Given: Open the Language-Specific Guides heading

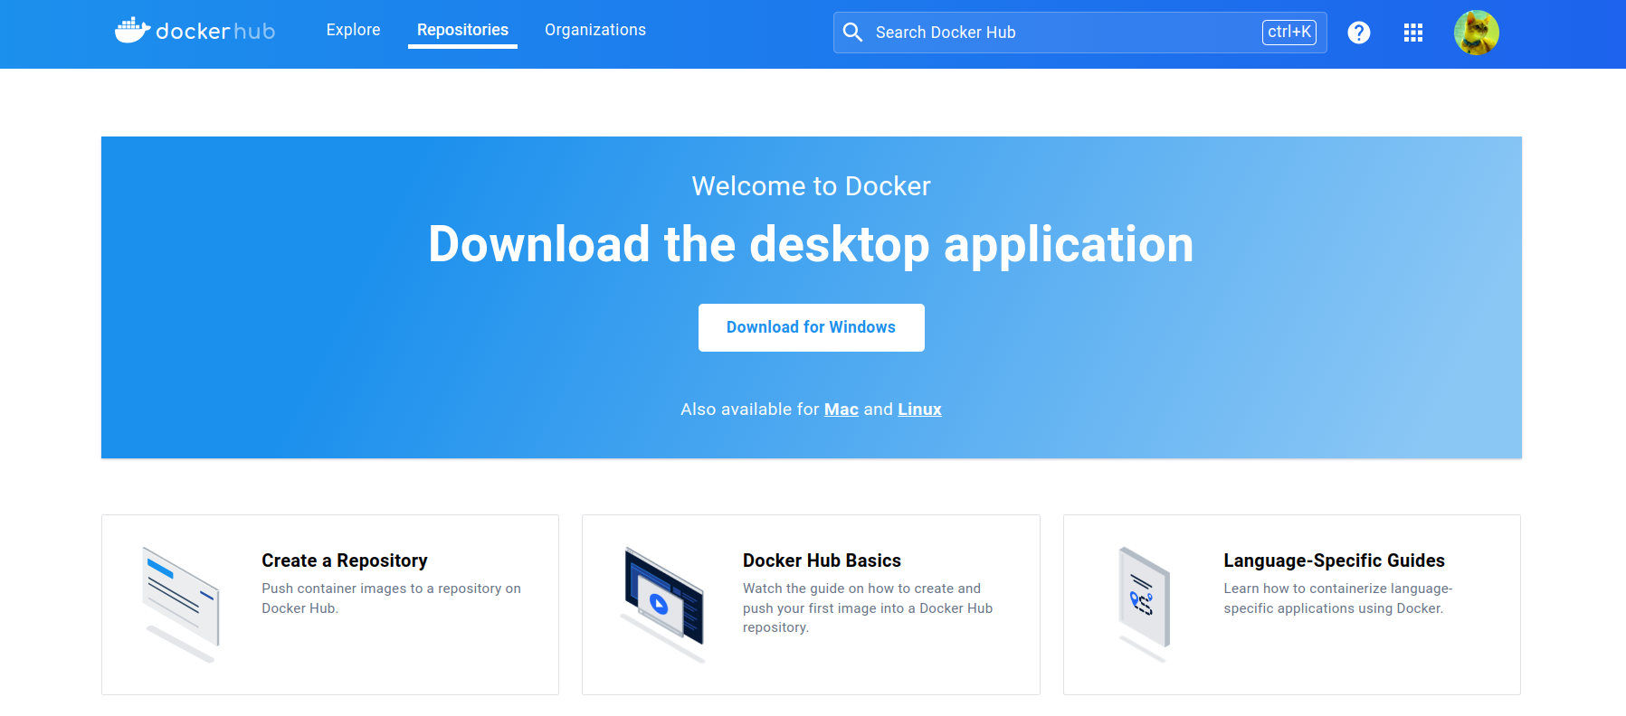Looking at the screenshot, I should click(1334, 561).
